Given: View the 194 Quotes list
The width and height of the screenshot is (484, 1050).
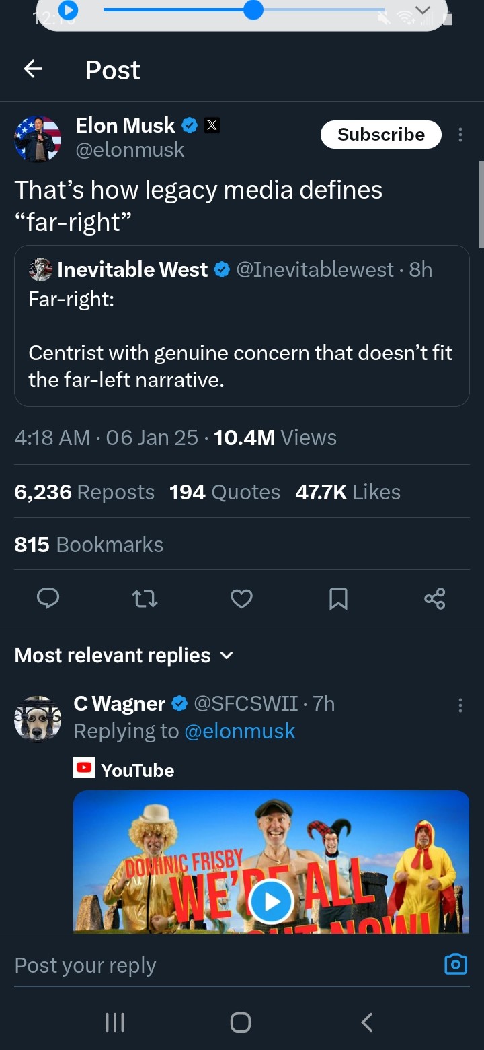Looking at the screenshot, I should (x=225, y=492).
